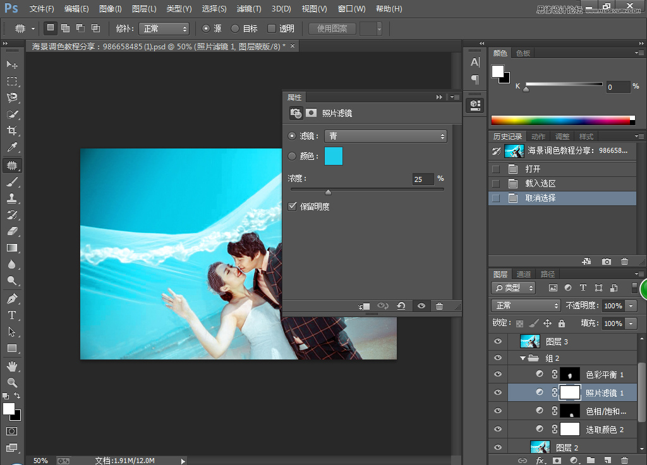Select the Type tool
This screenshot has height=465, width=647.
click(x=11, y=315)
